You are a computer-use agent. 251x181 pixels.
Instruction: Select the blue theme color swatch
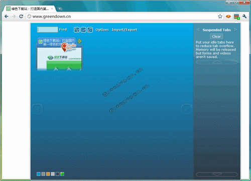point(39,174)
